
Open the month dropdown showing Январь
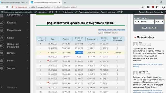click(x=147, y=21)
